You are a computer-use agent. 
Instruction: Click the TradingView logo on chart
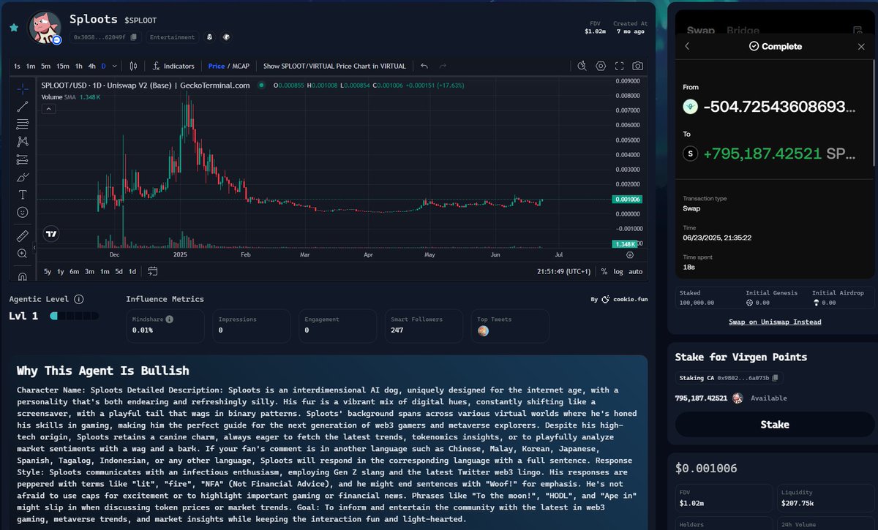tap(51, 235)
